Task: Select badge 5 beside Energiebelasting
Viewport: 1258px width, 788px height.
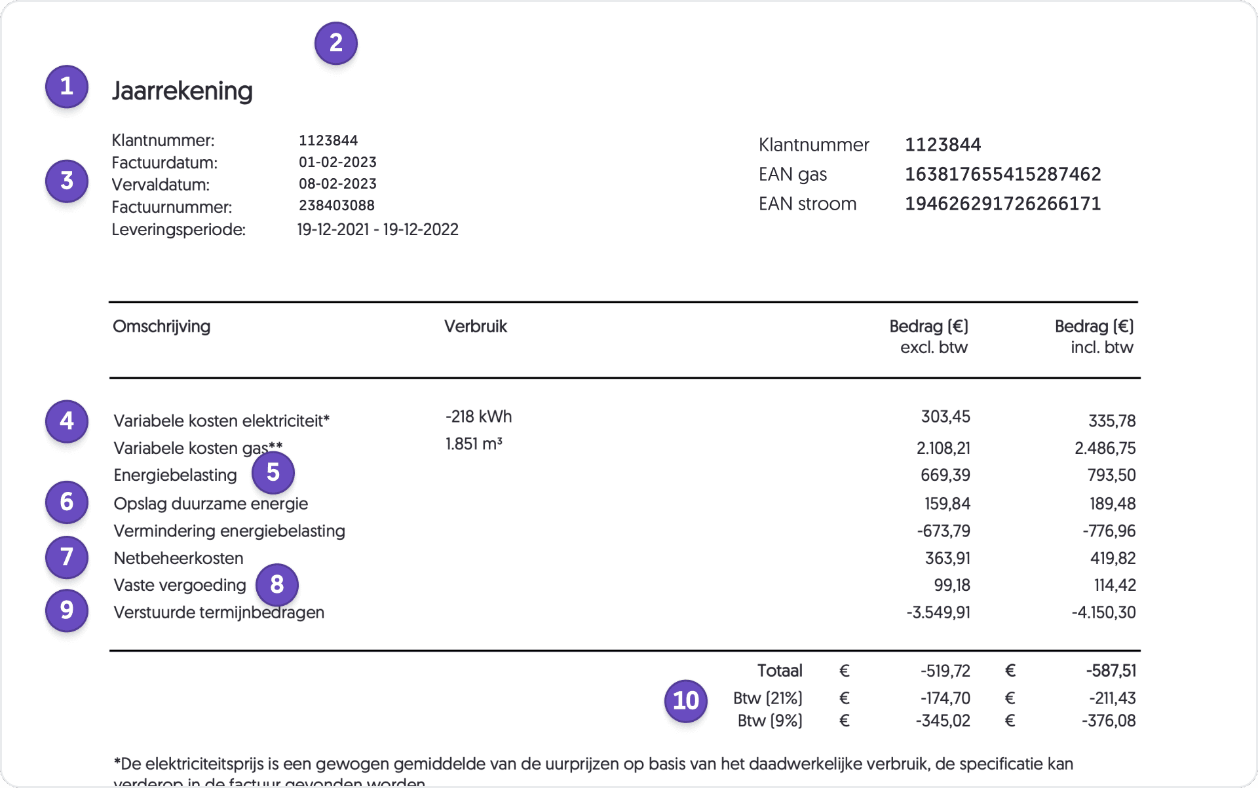Action: coord(273,473)
